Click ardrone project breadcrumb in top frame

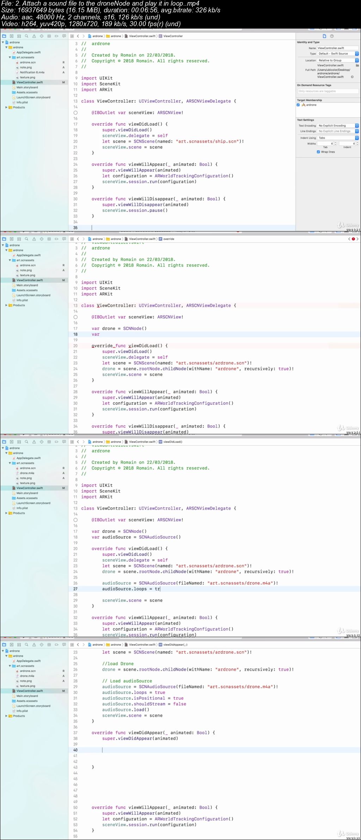coord(96,36)
